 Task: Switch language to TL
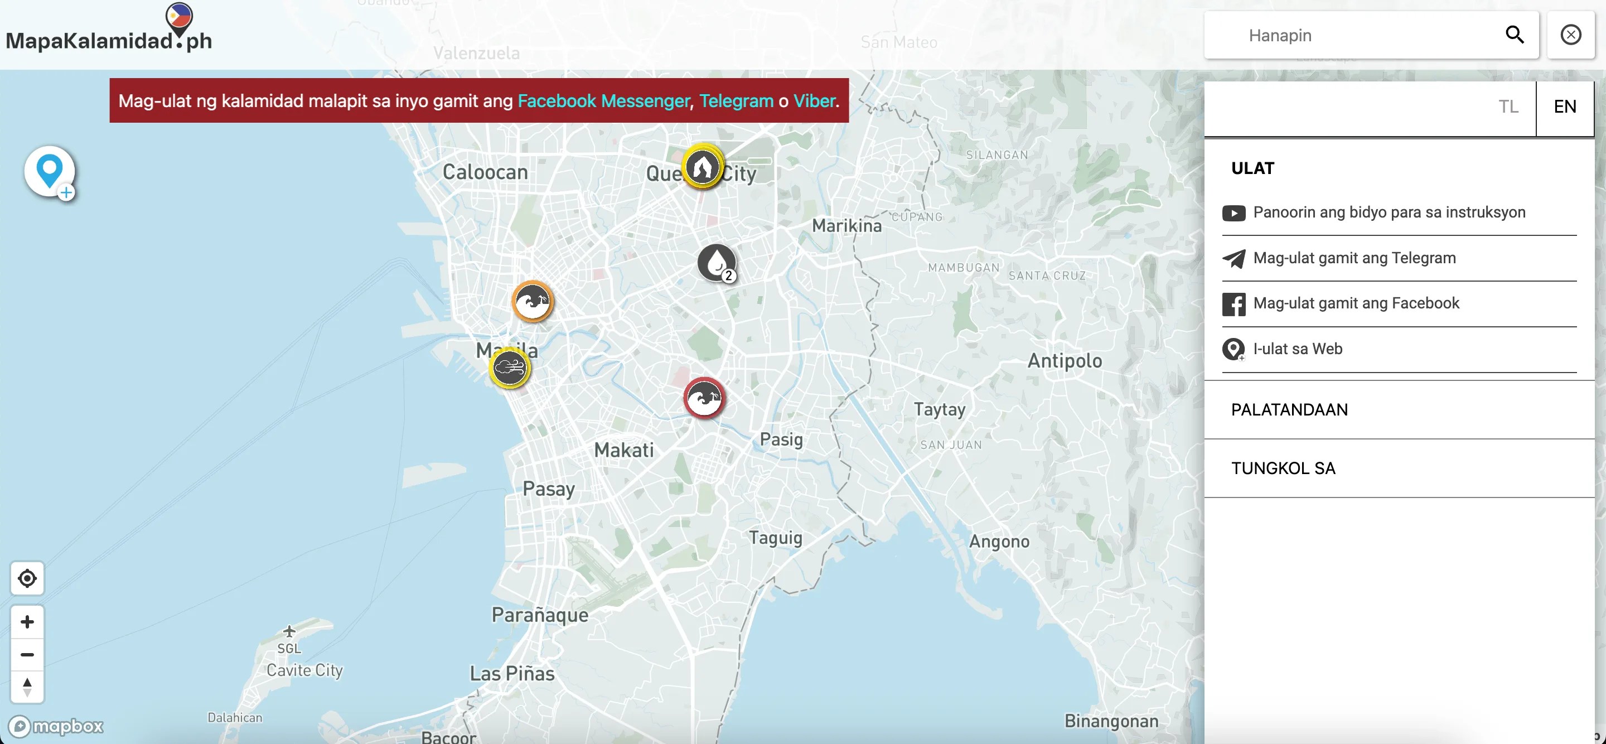click(1508, 107)
